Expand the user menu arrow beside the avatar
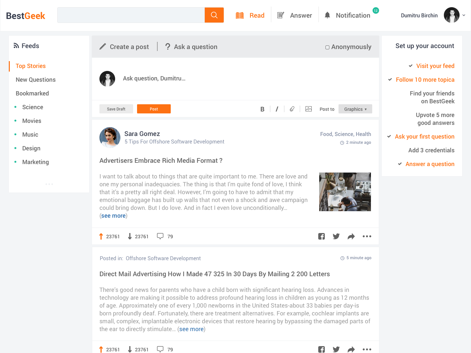Image resolution: width=471 pixels, height=353 pixels. pos(464,15)
